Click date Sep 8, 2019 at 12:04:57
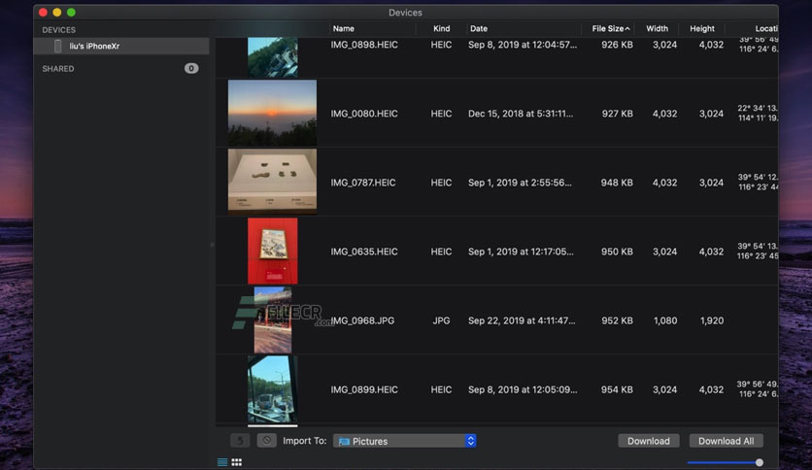812x470 pixels. click(x=522, y=45)
